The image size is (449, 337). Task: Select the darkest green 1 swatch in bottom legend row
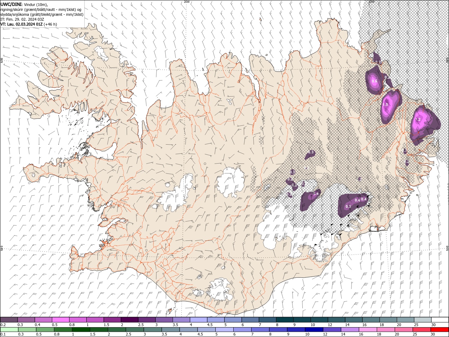pyautogui.click(x=81, y=330)
